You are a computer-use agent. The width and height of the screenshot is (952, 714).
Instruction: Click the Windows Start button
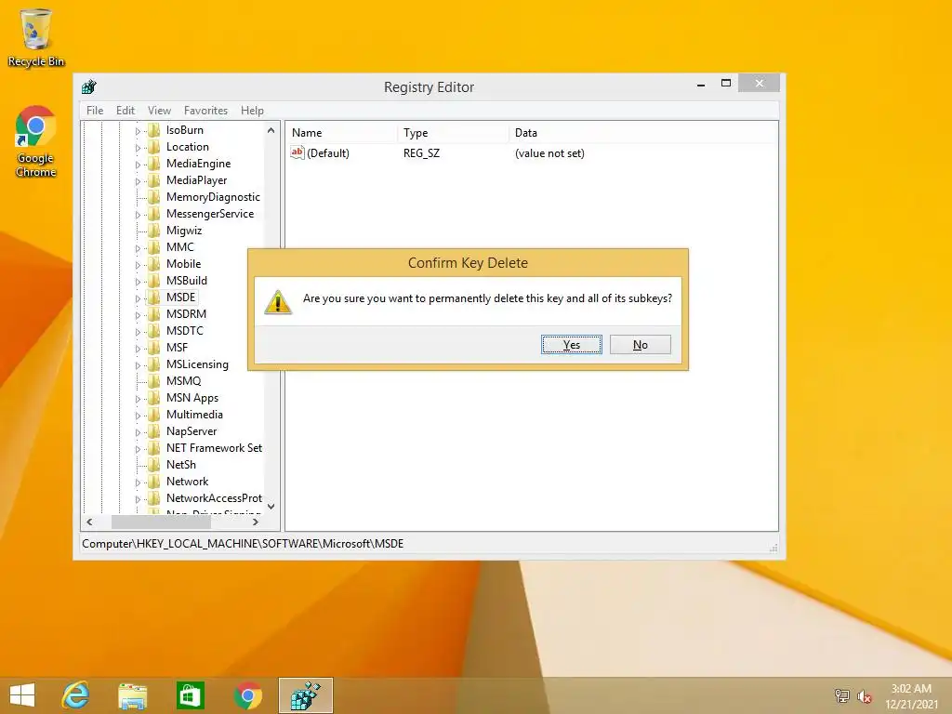pyautogui.click(x=22, y=695)
